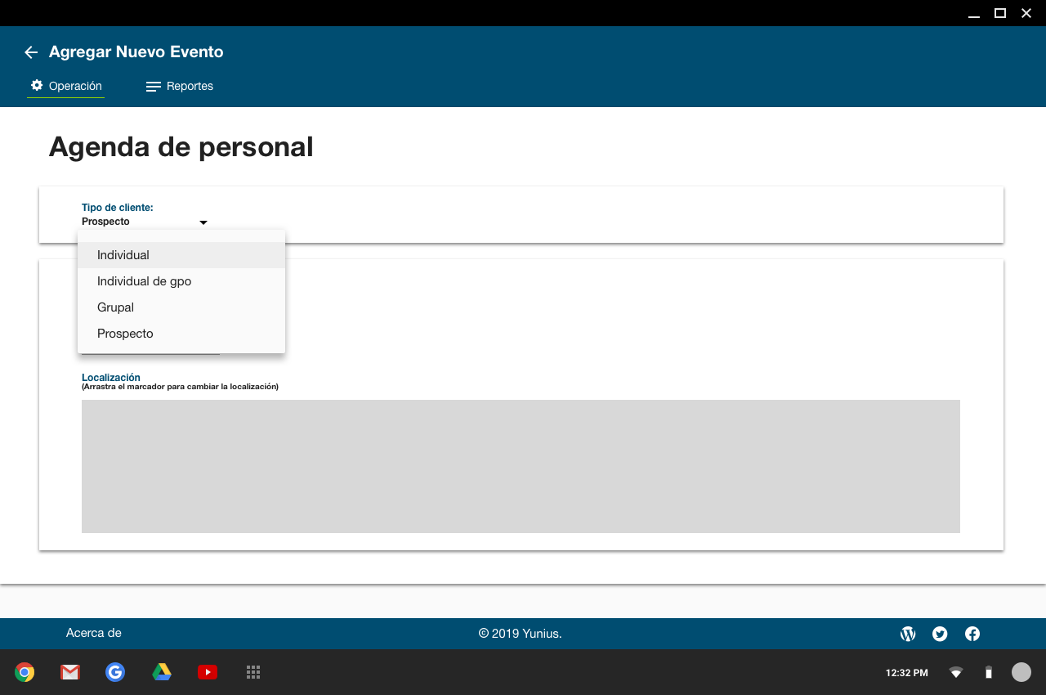Image resolution: width=1046 pixels, height=695 pixels.
Task: Open Google Drive from the shelf
Action: coord(162,672)
